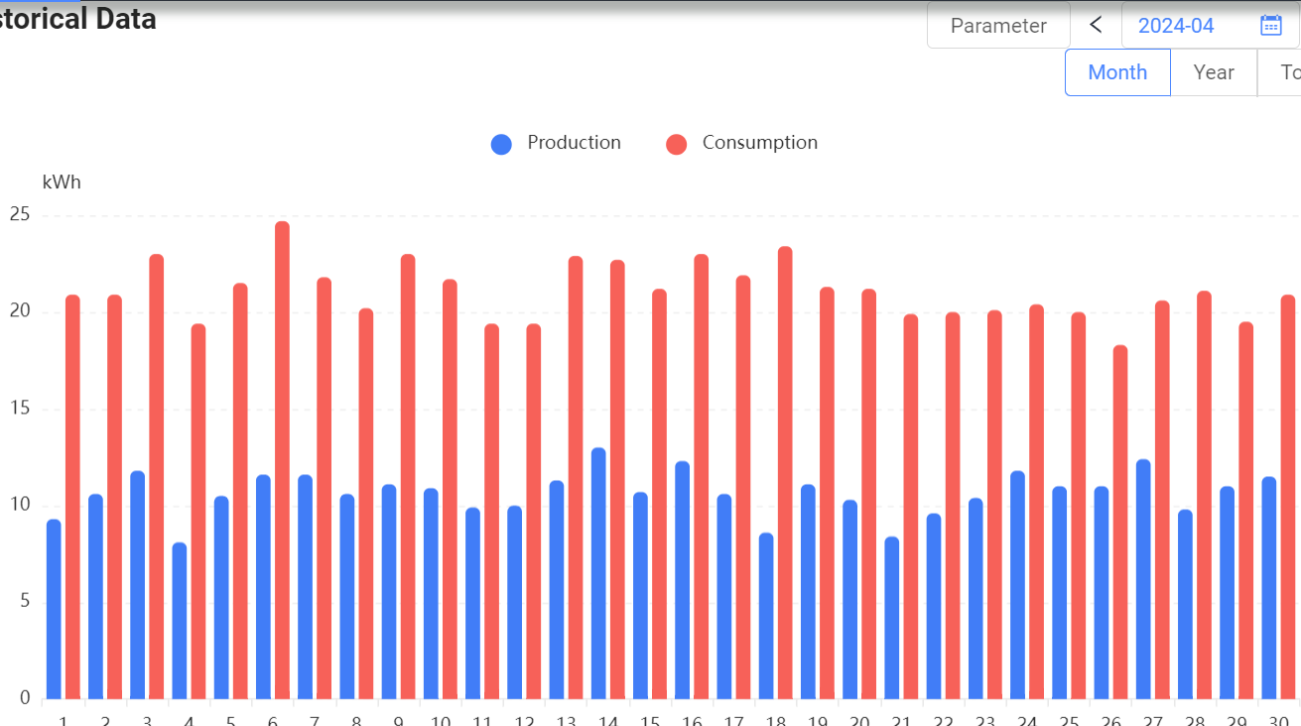Click the day 4 blue production bar
The image size is (1301, 726).
pos(180,621)
